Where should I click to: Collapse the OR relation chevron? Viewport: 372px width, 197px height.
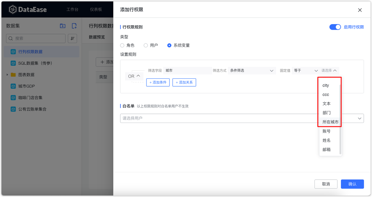(x=139, y=76)
